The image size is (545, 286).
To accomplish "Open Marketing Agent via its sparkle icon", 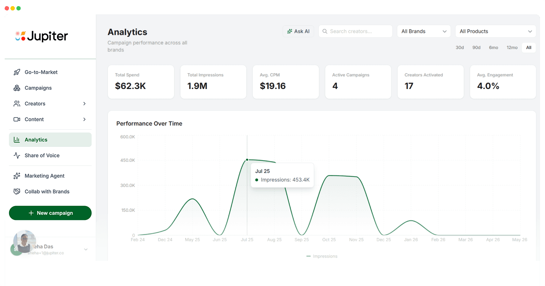I will 17,176.
